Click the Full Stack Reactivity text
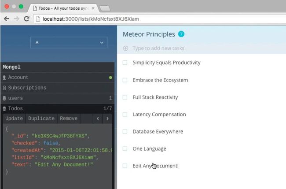 [155, 97]
